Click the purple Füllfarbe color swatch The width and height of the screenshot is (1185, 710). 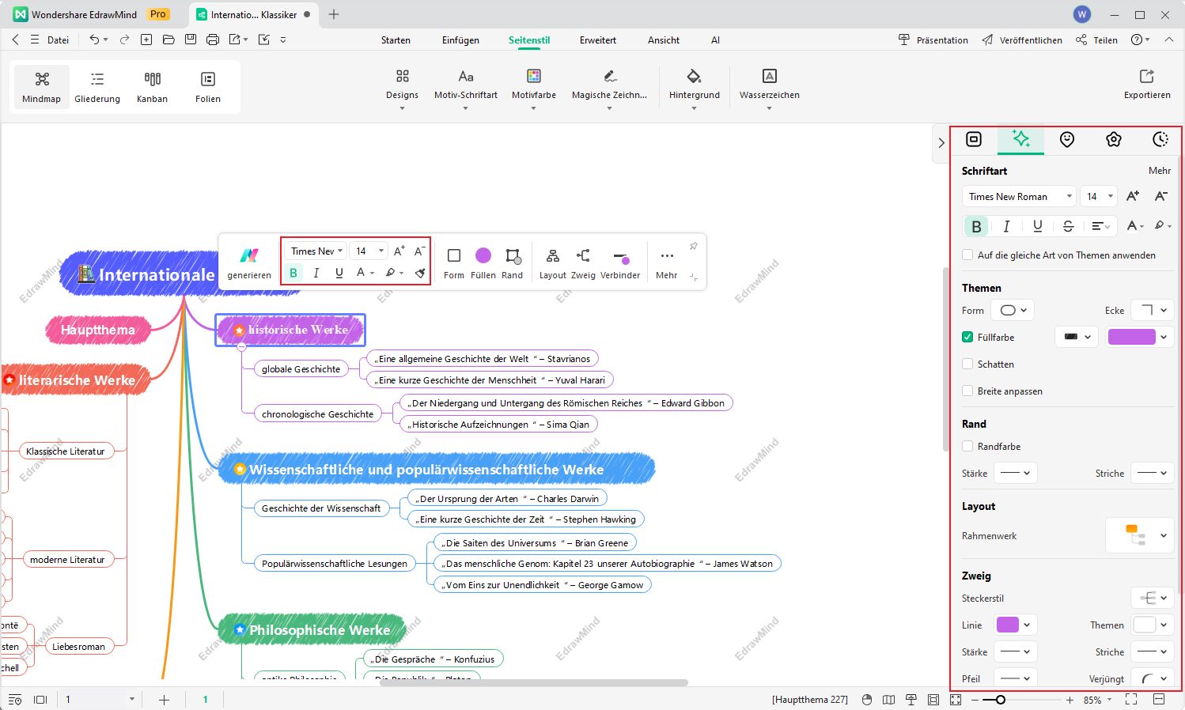pos(1131,338)
